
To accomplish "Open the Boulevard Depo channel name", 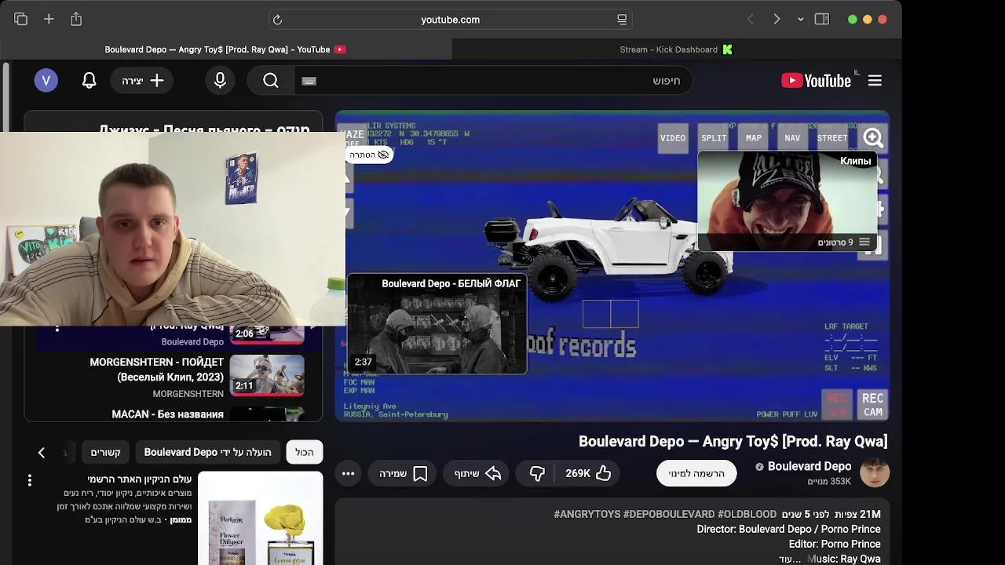I will point(809,466).
